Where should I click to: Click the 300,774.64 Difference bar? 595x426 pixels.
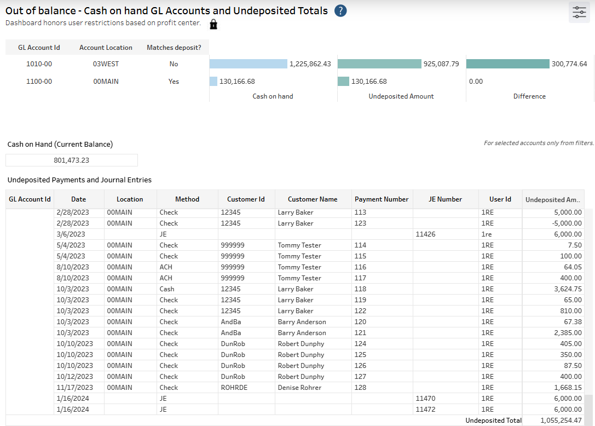(x=507, y=64)
